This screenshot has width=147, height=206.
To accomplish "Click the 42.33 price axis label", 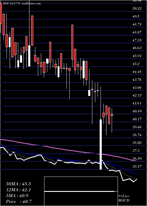I will [x=137, y=95].
